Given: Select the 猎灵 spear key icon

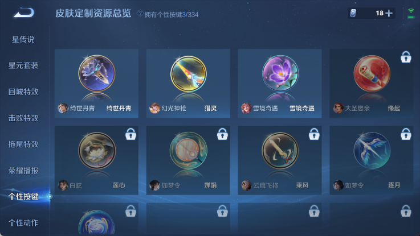Looking at the screenshot, I should (188, 74).
